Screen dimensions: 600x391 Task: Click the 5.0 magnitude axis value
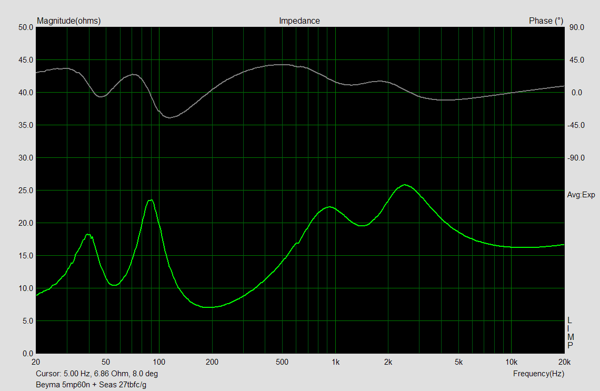pyautogui.click(x=27, y=321)
